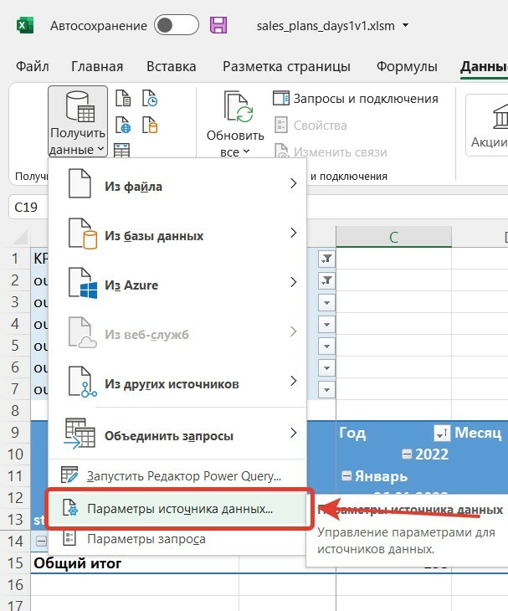The width and height of the screenshot is (508, 611).
Task: Open the filter button in row 2
Action: click(x=326, y=280)
